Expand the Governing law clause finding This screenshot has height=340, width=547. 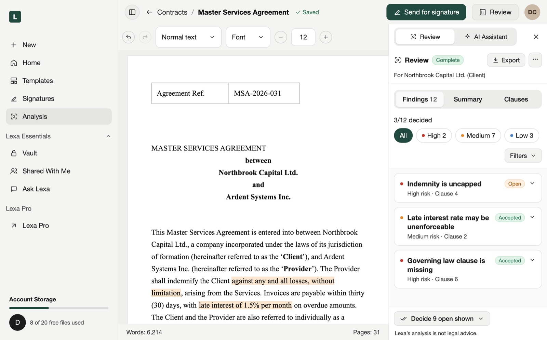tap(532, 260)
